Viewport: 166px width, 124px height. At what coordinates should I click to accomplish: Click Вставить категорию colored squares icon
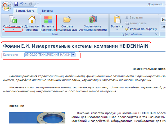tap(48, 20)
